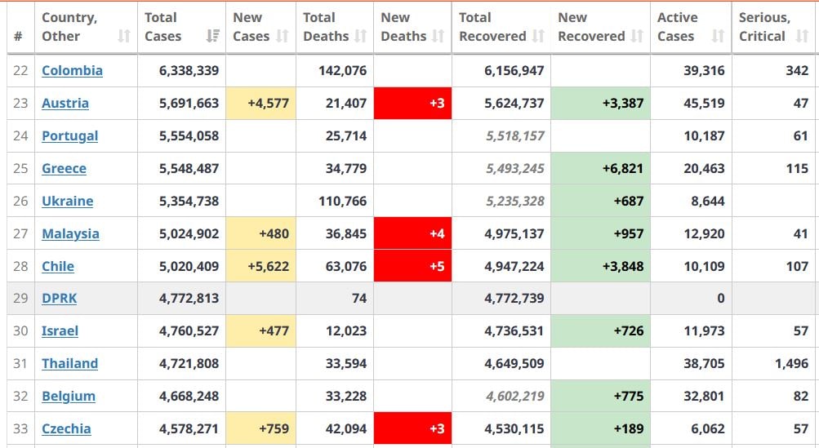This screenshot has width=819, height=448.
Task: Select Malaysia total recovered 4,975,137
Action: tap(514, 234)
